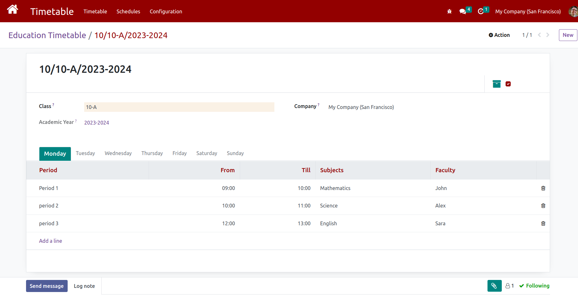
Task: Click the teal archive box stat icon
Action: click(496, 84)
